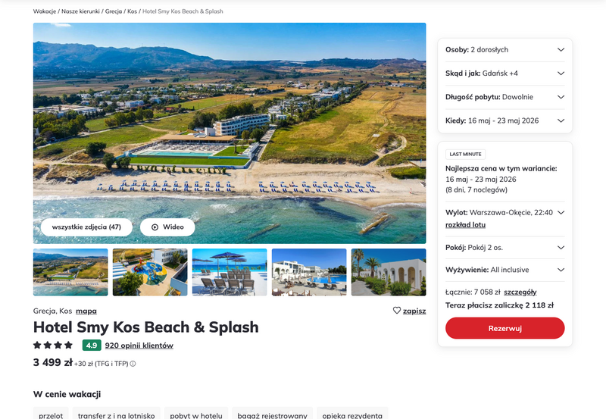
Task: Read the 920 opinii klientów reviews
Action: tap(139, 346)
